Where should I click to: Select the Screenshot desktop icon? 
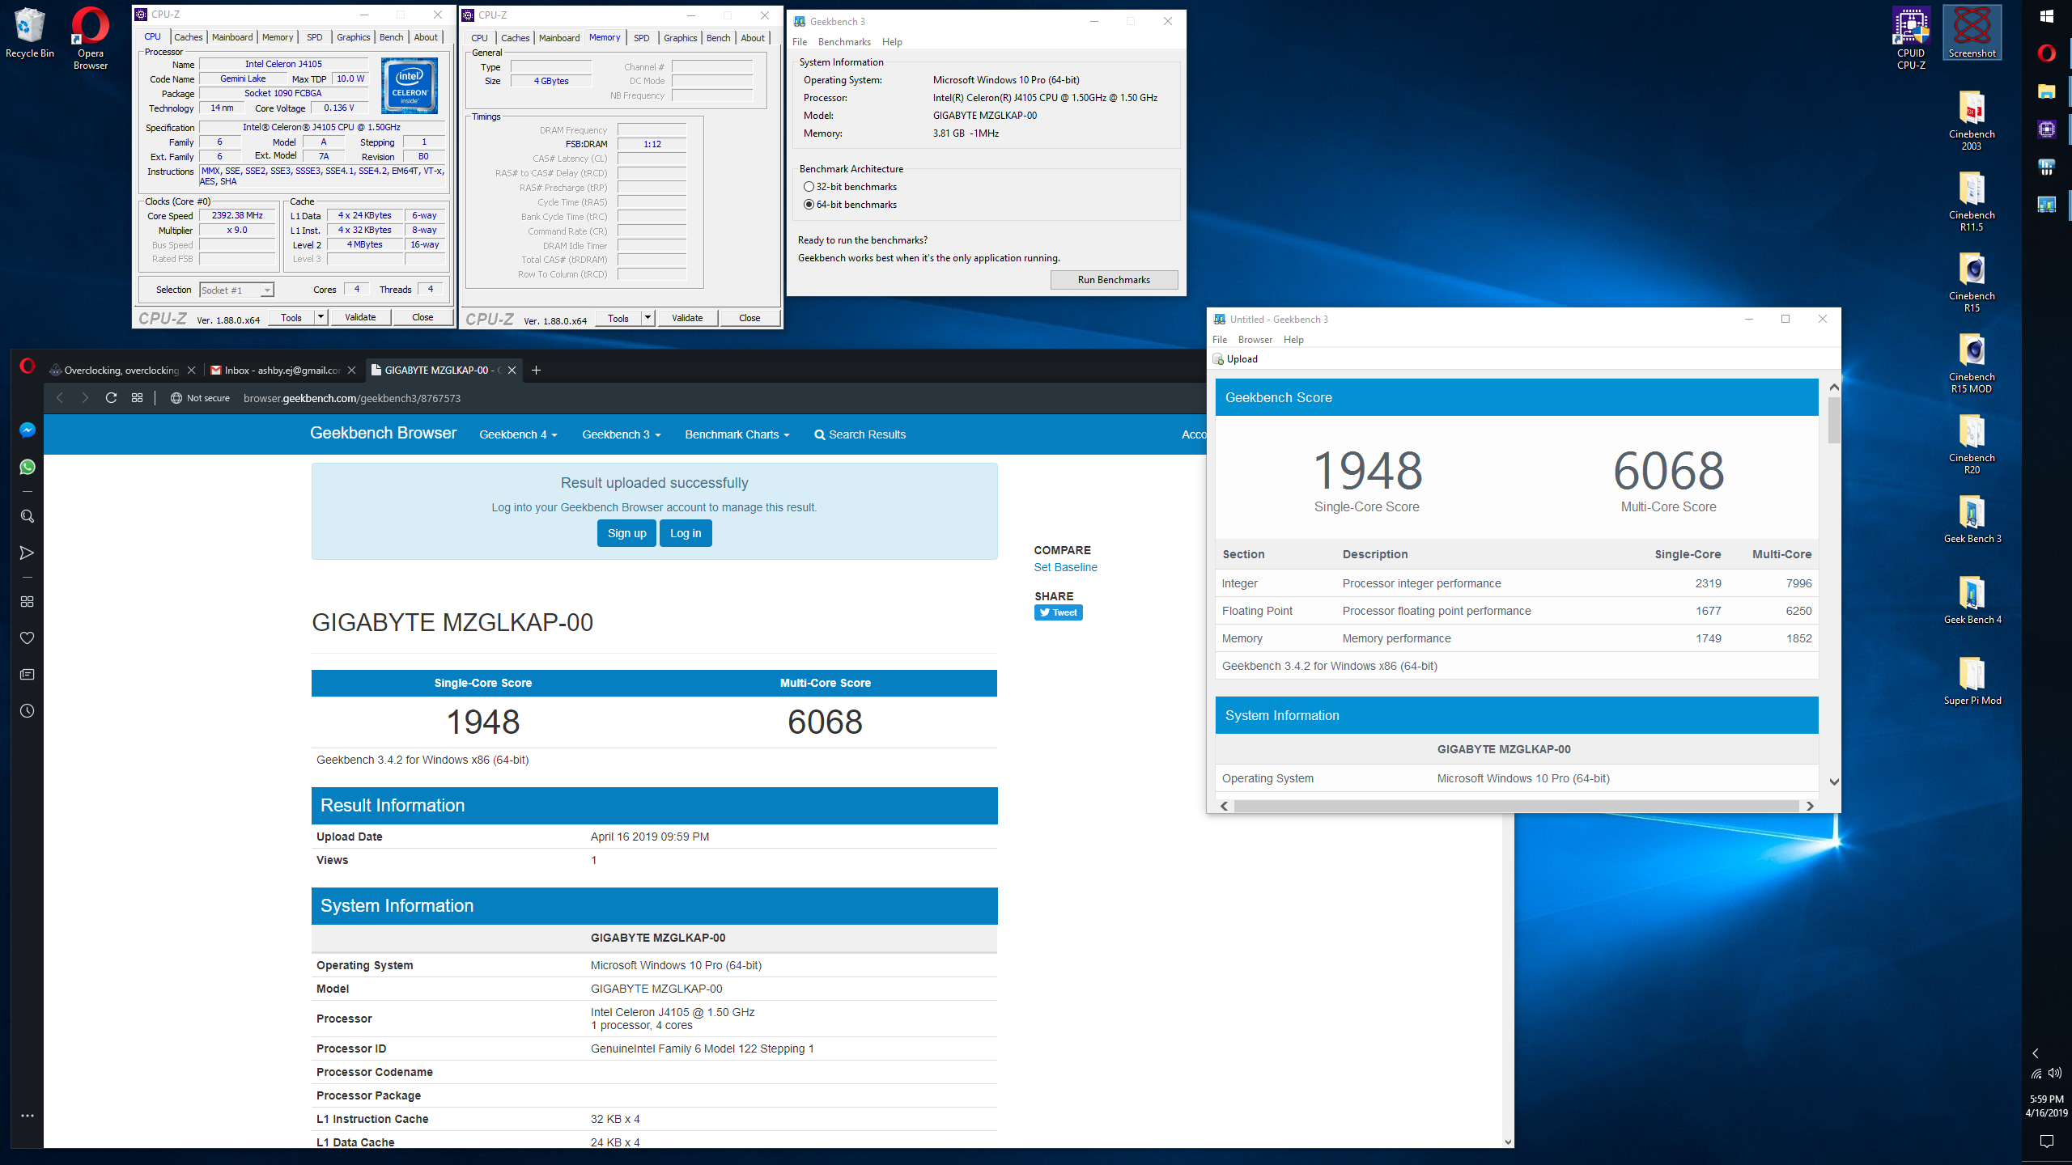(x=1972, y=32)
